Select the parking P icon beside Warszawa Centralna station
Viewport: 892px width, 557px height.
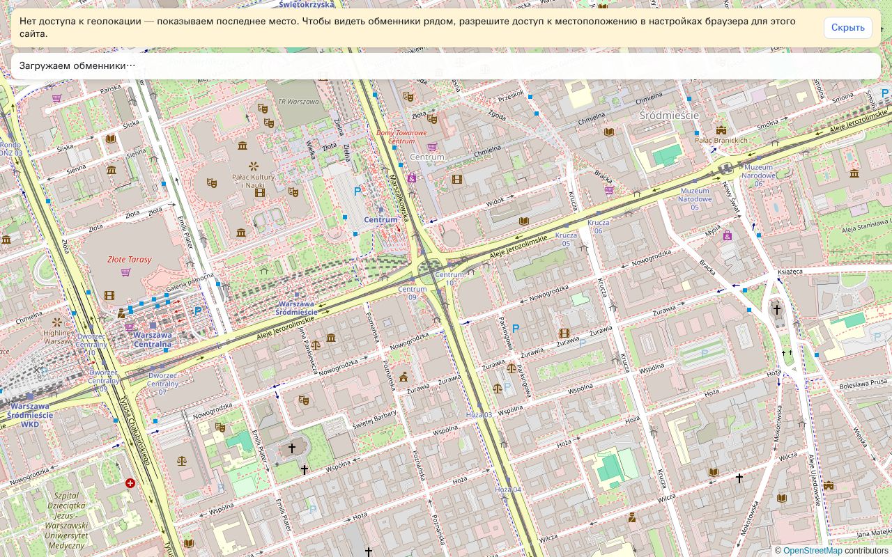pyautogui.click(x=198, y=311)
